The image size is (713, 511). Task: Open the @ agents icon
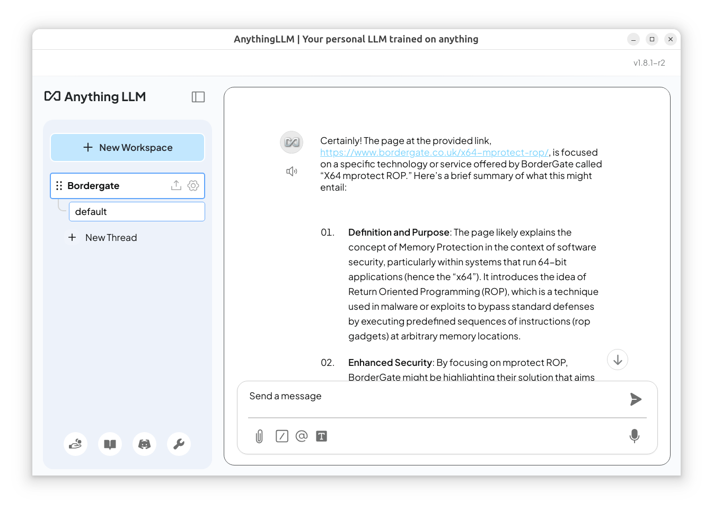click(x=302, y=436)
